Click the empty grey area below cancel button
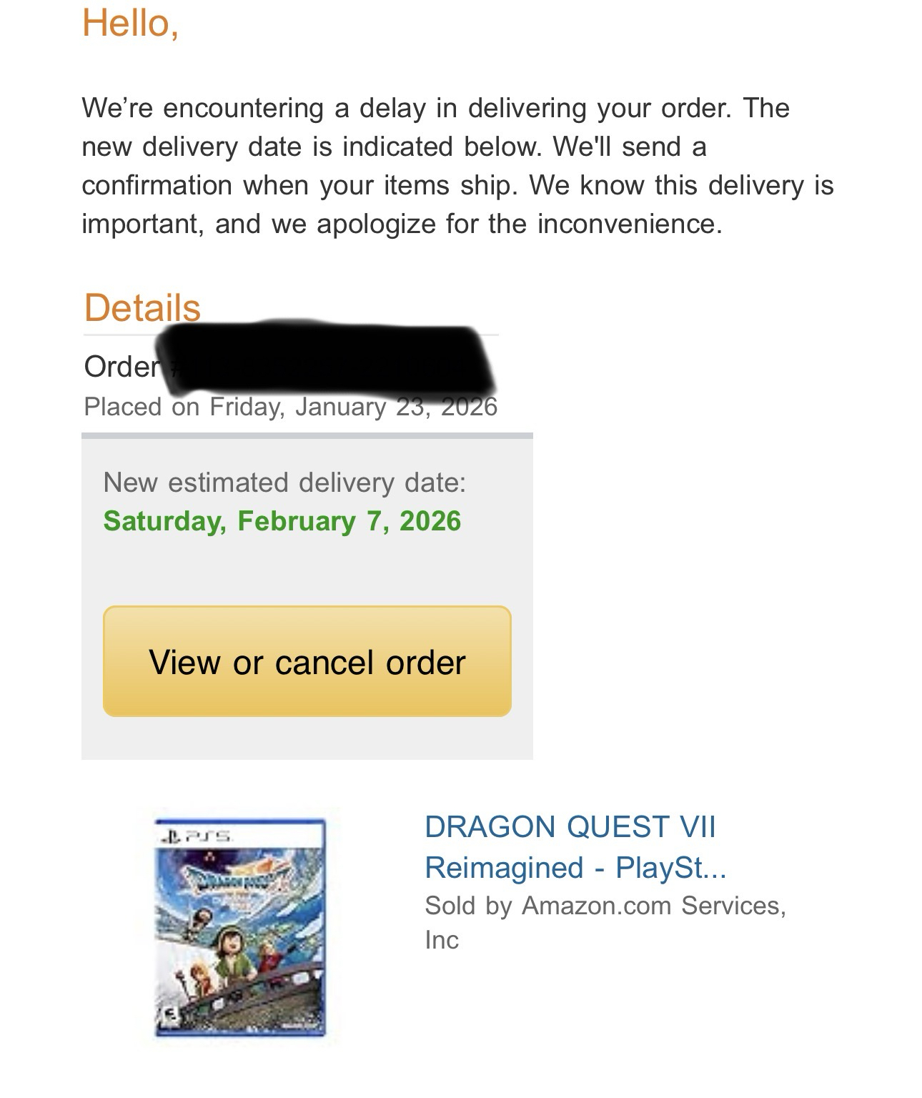Viewport: 922px width, 1098px height. (307, 739)
